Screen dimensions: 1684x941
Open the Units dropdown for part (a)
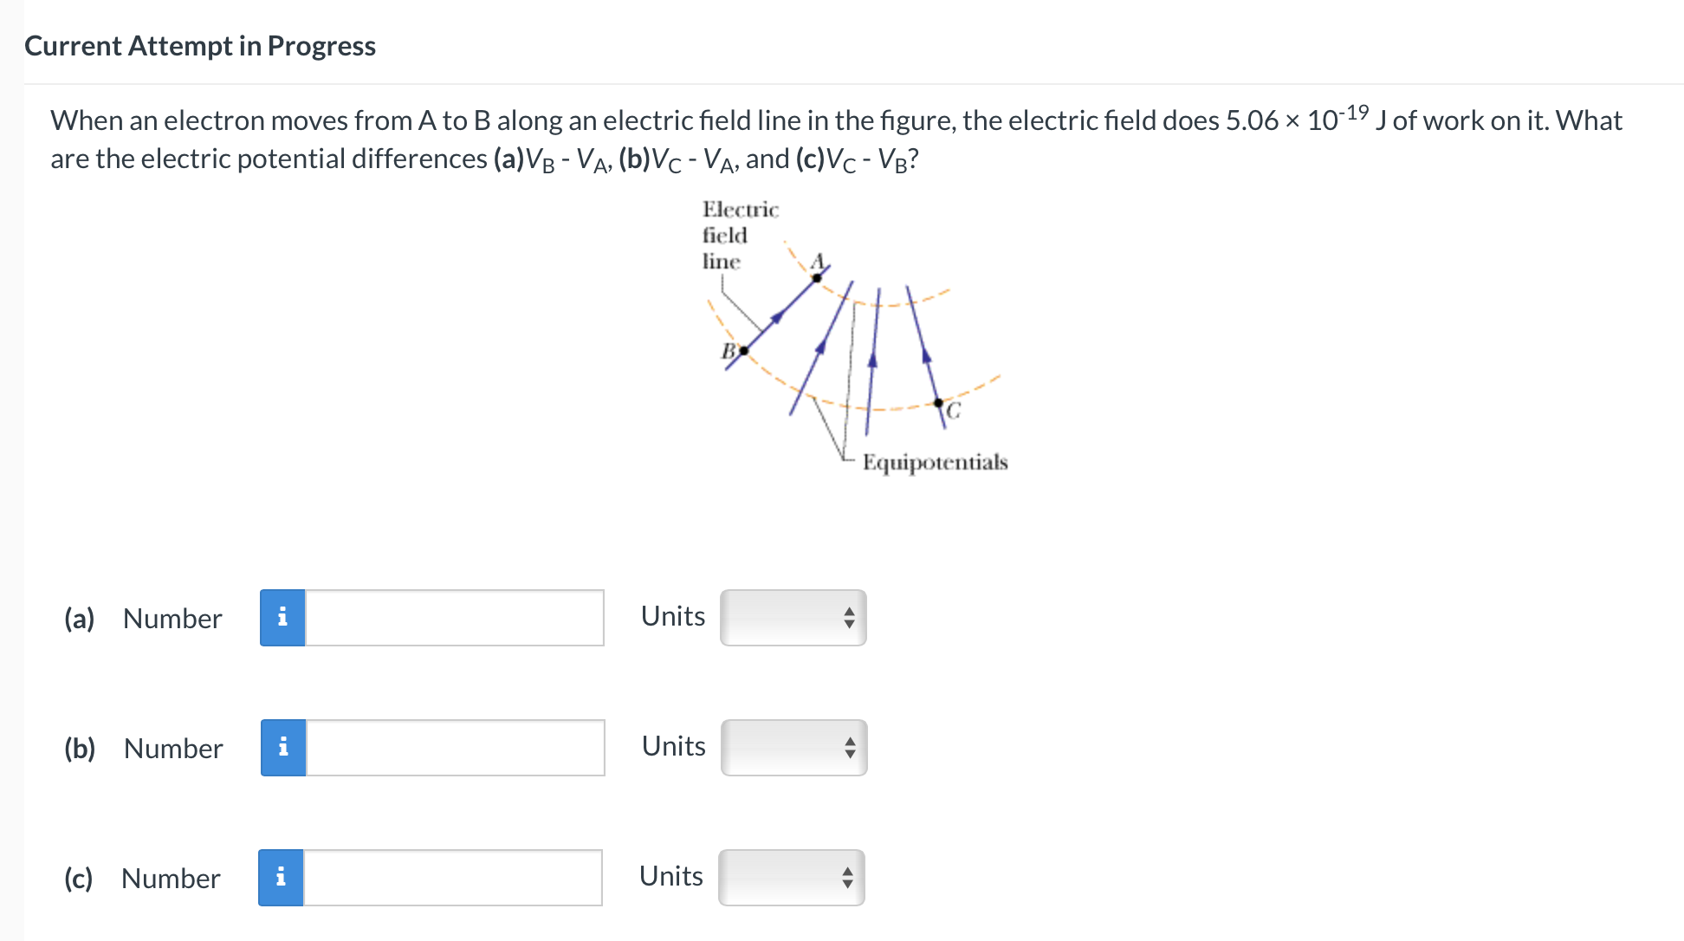click(792, 617)
